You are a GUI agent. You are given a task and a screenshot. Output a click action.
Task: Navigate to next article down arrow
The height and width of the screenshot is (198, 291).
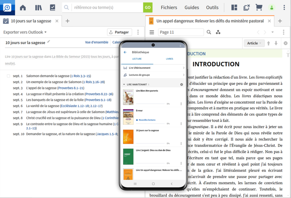(276, 43)
